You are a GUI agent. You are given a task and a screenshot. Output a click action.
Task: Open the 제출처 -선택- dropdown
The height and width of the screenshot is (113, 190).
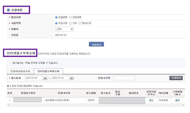(64, 29)
